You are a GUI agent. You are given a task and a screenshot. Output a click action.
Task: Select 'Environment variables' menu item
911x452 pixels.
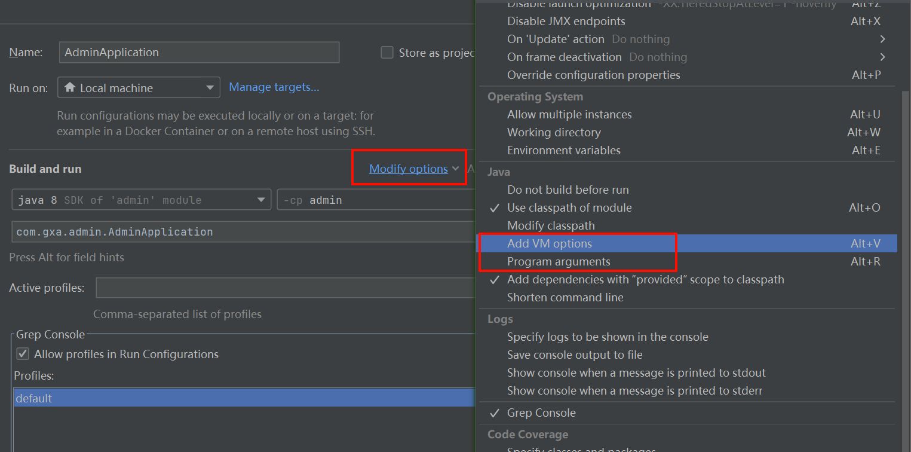[563, 151]
